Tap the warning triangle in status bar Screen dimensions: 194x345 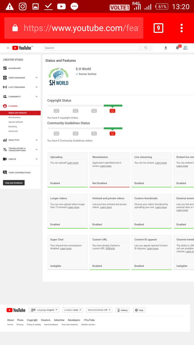coord(9,7)
